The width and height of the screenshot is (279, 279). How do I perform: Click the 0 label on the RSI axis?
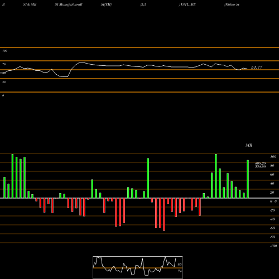[x=3, y=95]
